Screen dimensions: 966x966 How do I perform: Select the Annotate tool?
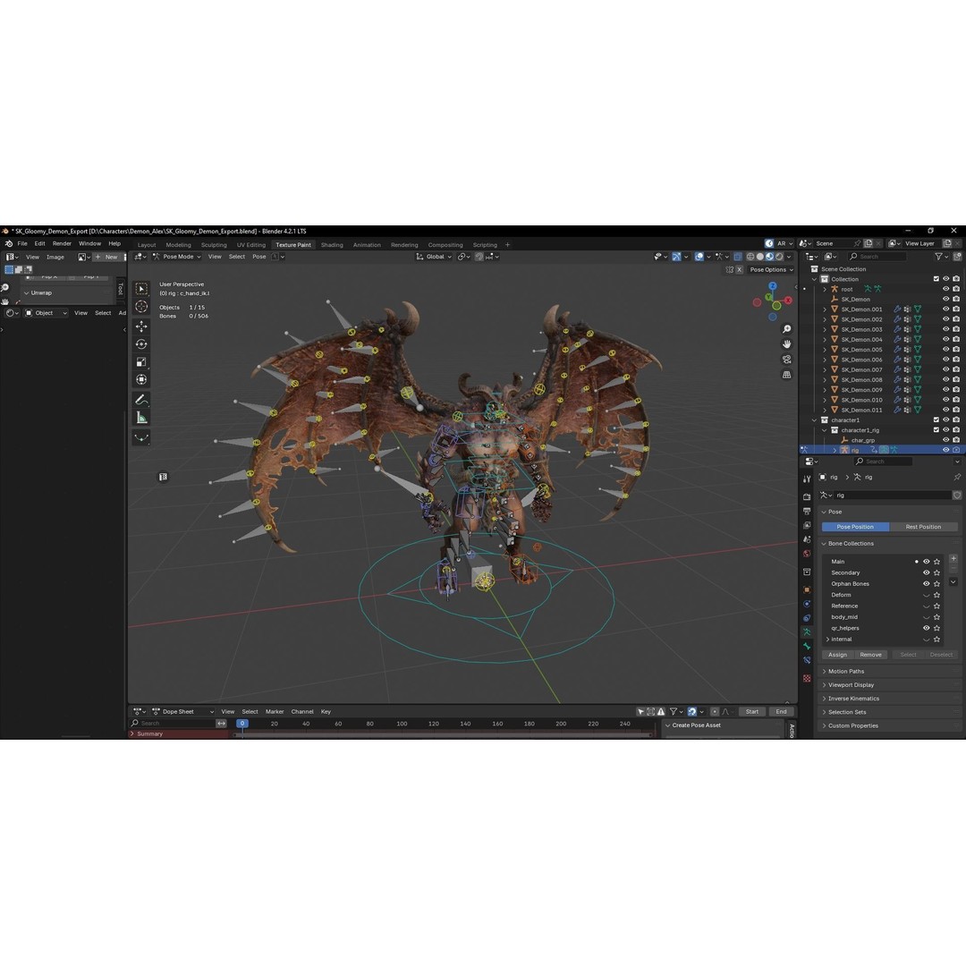point(141,400)
